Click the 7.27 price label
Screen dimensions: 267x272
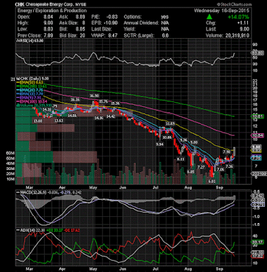click(x=201, y=167)
